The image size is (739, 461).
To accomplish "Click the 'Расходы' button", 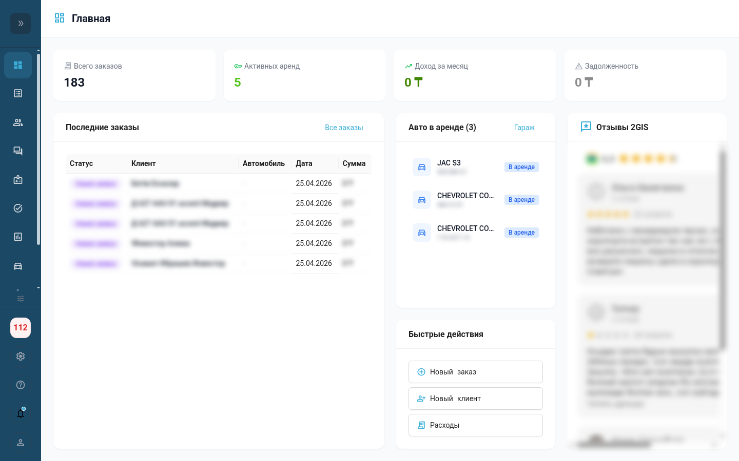I will (x=476, y=425).
